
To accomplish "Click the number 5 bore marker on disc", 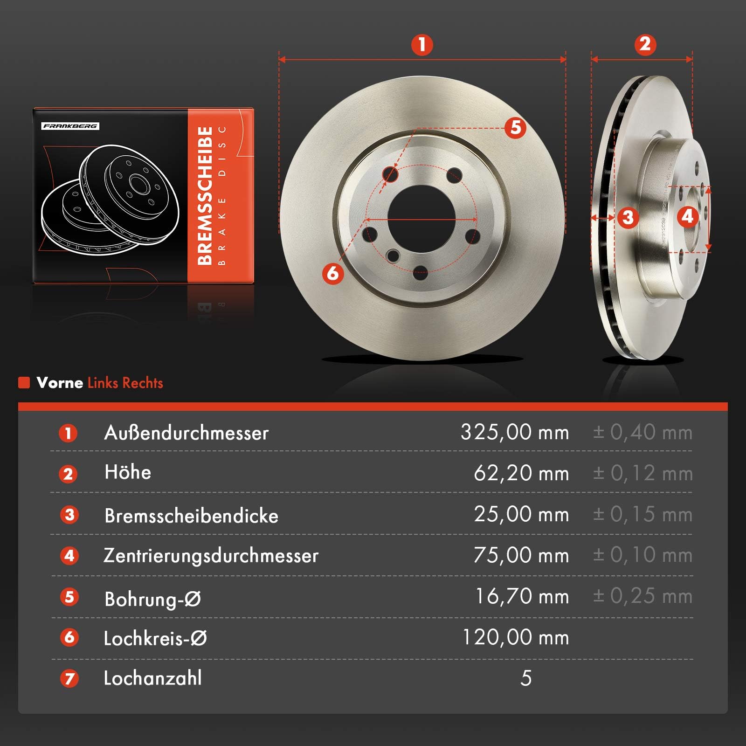I will click(x=515, y=127).
